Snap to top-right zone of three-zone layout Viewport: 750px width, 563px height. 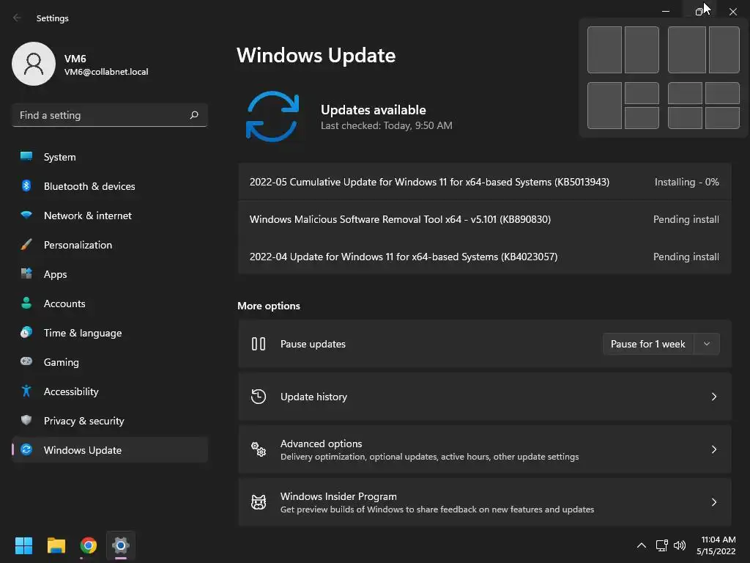click(642, 93)
